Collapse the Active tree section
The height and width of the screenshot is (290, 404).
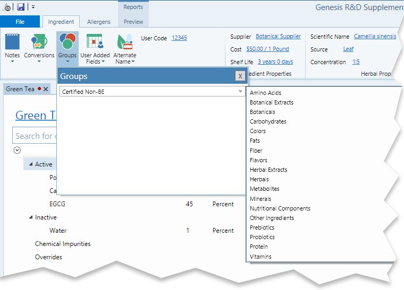31,164
